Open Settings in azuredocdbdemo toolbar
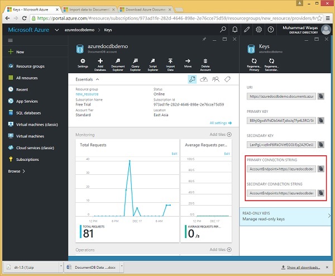Viewport: 335px width, 276px height. click(83, 63)
